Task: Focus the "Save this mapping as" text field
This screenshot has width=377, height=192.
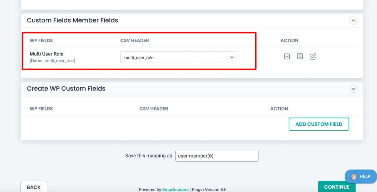Action: pos(217,156)
